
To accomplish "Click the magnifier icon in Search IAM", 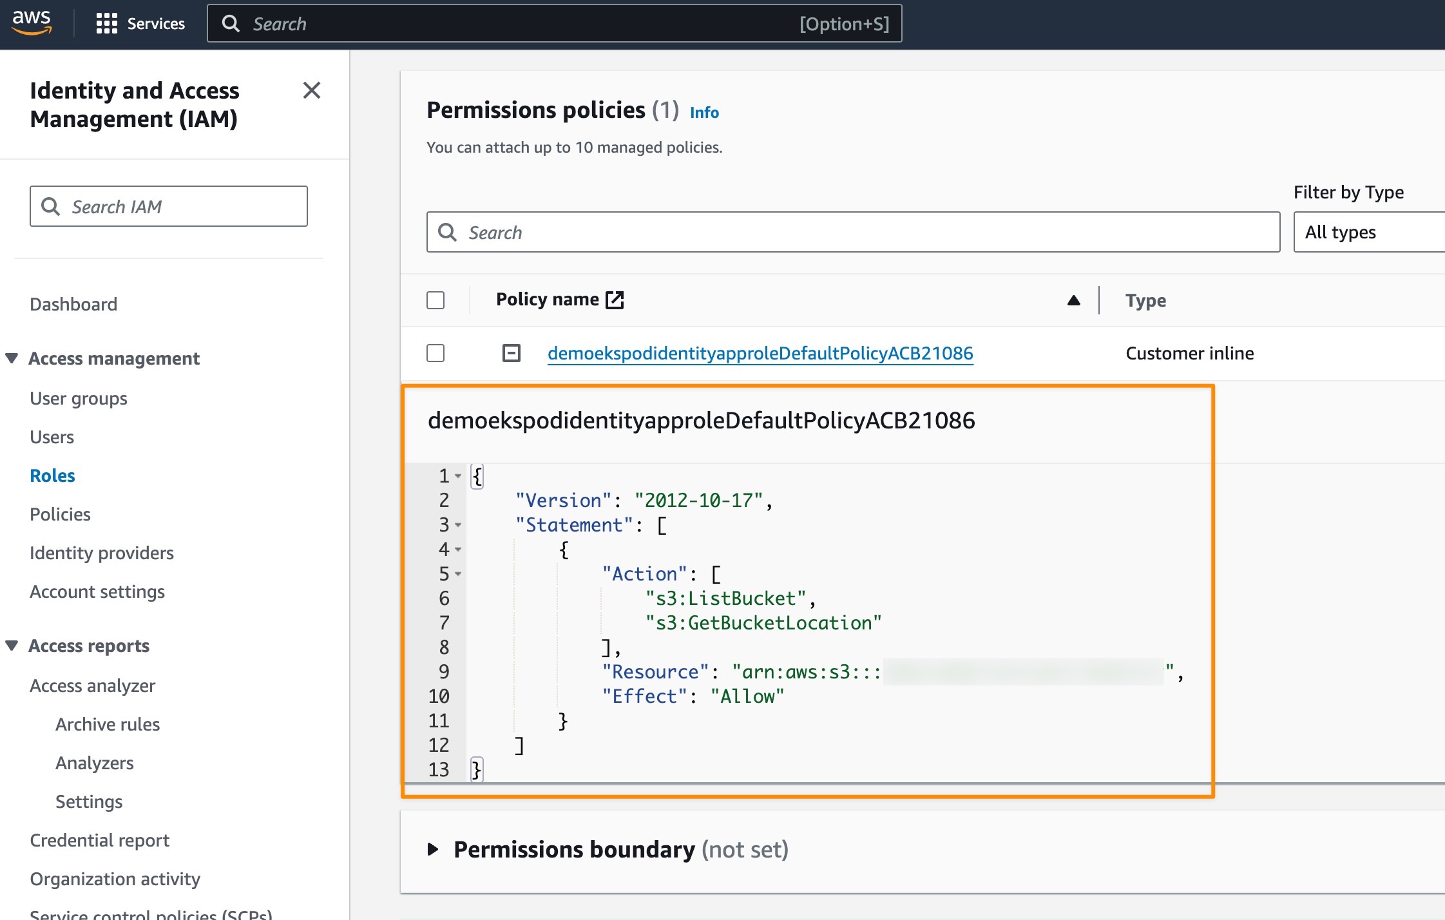I will (x=51, y=206).
